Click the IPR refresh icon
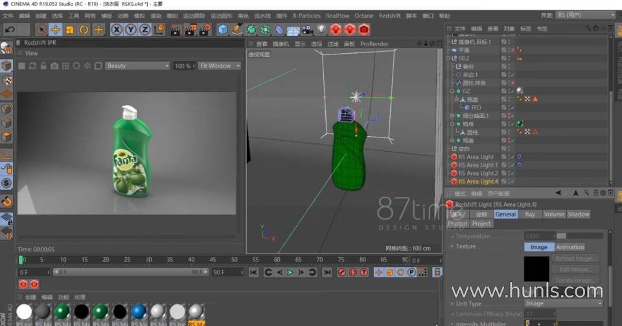The image size is (622, 326). [x=32, y=66]
